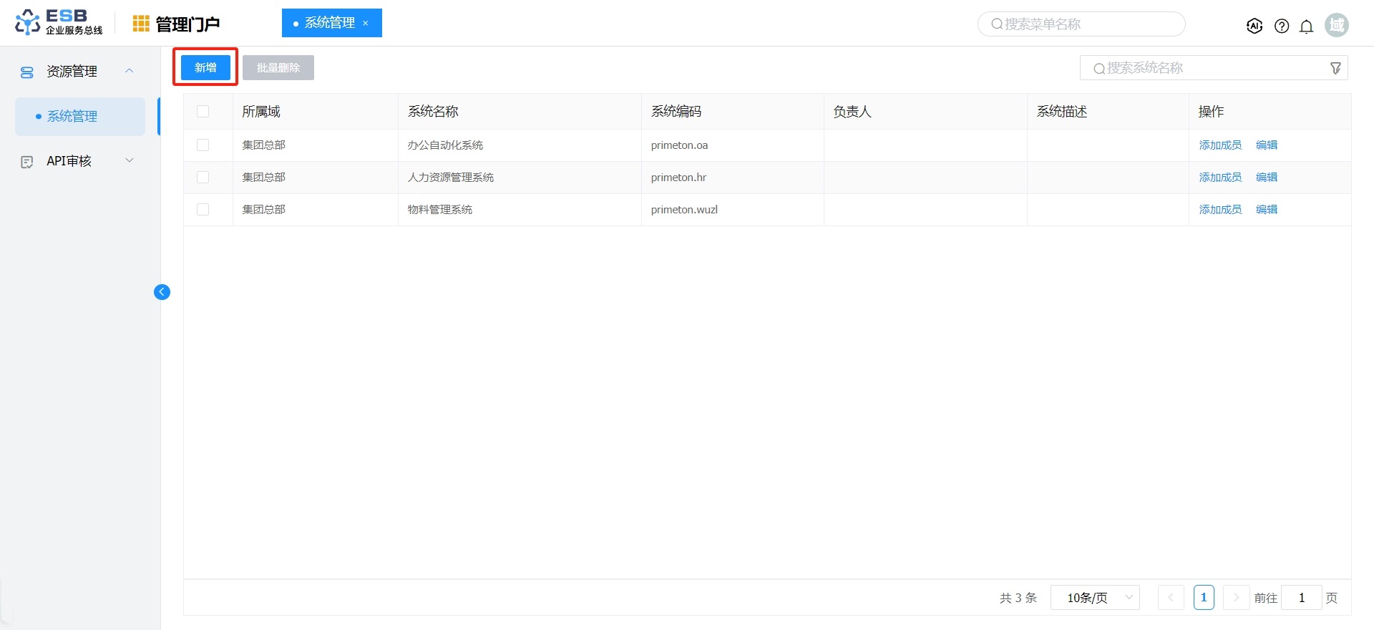Click the filter funnel icon
Image resolution: width=1374 pixels, height=630 pixels.
point(1335,68)
